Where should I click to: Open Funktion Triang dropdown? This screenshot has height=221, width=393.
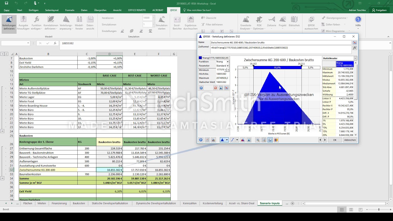(x=228, y=62)
